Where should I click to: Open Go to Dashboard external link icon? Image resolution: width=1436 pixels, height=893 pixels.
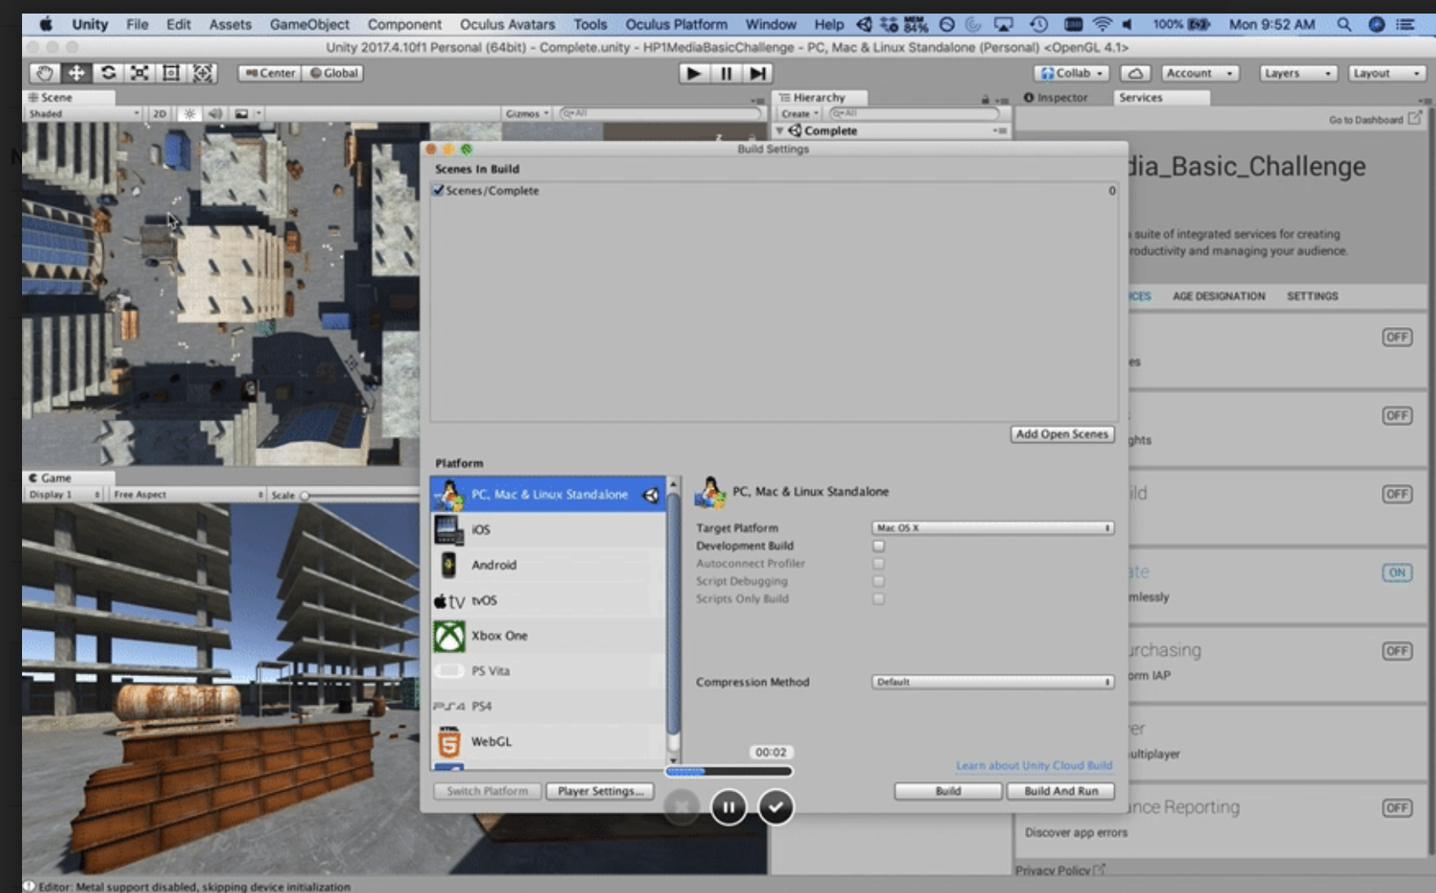[1414, 119]
